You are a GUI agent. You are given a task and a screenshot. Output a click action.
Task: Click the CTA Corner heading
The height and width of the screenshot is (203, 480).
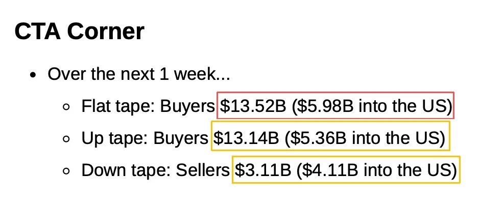pyautogui.click(x=79, y=31)
